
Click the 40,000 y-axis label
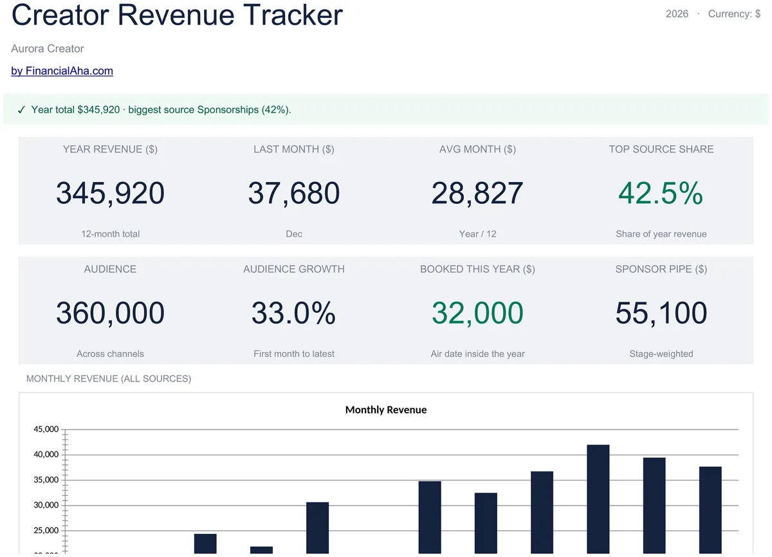(x=45, y=455)
